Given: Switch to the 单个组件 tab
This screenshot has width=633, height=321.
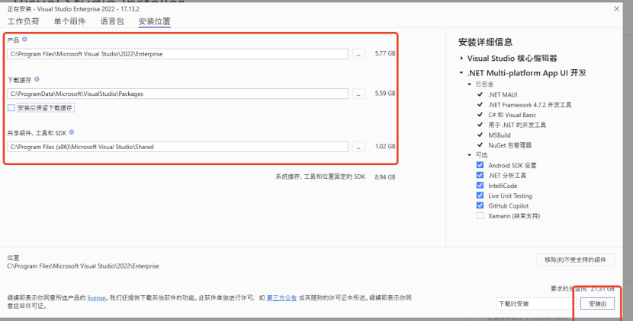Looking at the screenshot, I should pyautogui.click(x=69, y=21).
